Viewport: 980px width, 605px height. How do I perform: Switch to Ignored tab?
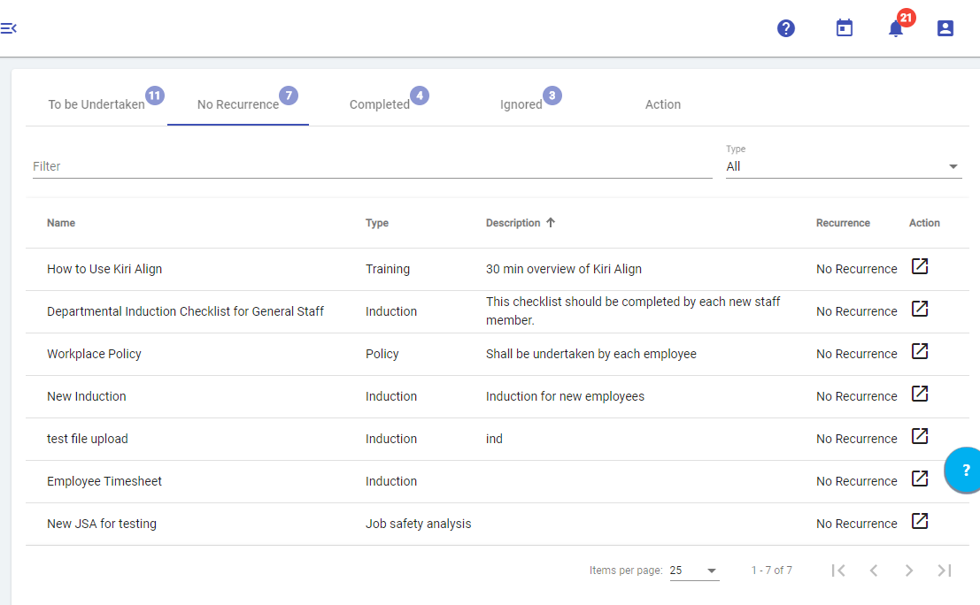521,104
